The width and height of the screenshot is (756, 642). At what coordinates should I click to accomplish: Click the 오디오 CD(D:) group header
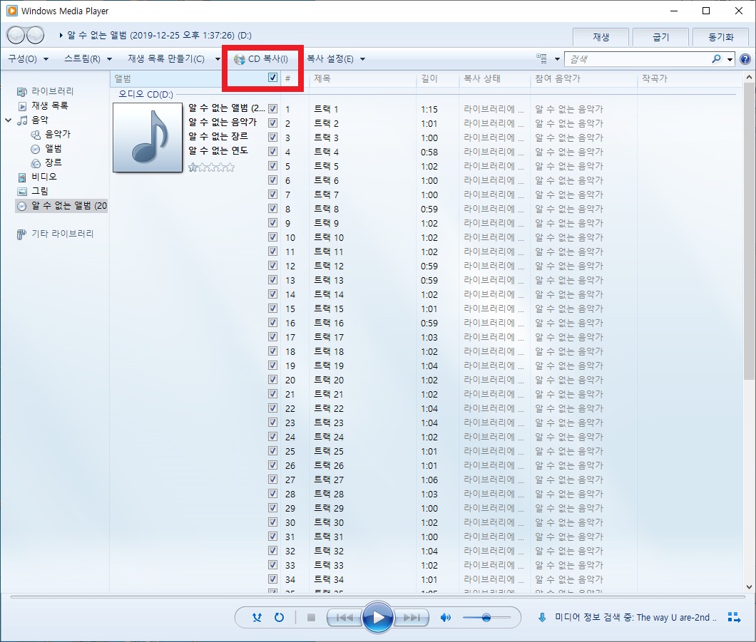click(145, 94)
